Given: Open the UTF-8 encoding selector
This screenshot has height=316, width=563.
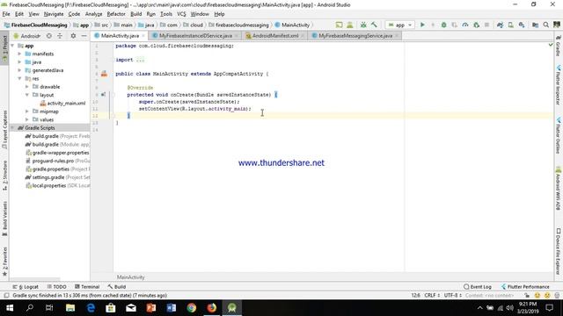Looking at the screenshot, I should pos(452,296).
